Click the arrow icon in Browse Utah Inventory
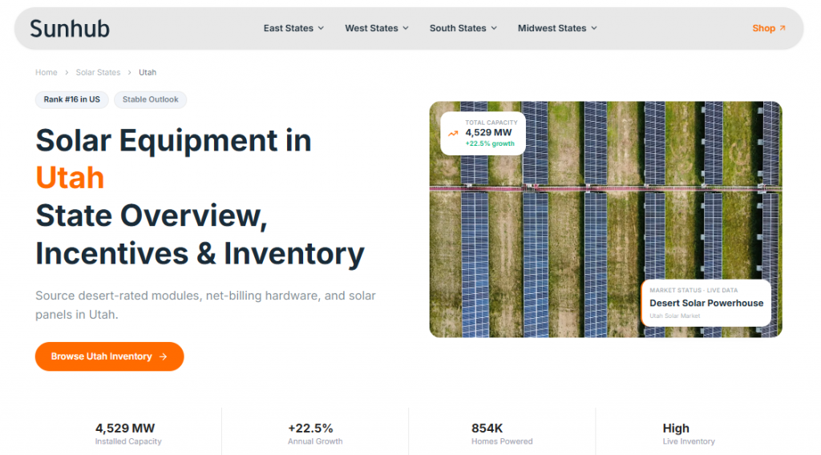Viewport: 821px width, 455px height. point(164,356)
